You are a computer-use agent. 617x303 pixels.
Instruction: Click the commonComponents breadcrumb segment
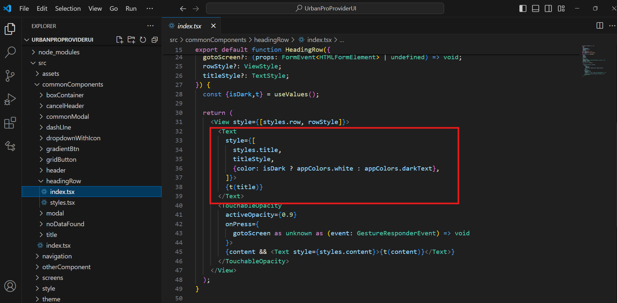coord(216,40)
